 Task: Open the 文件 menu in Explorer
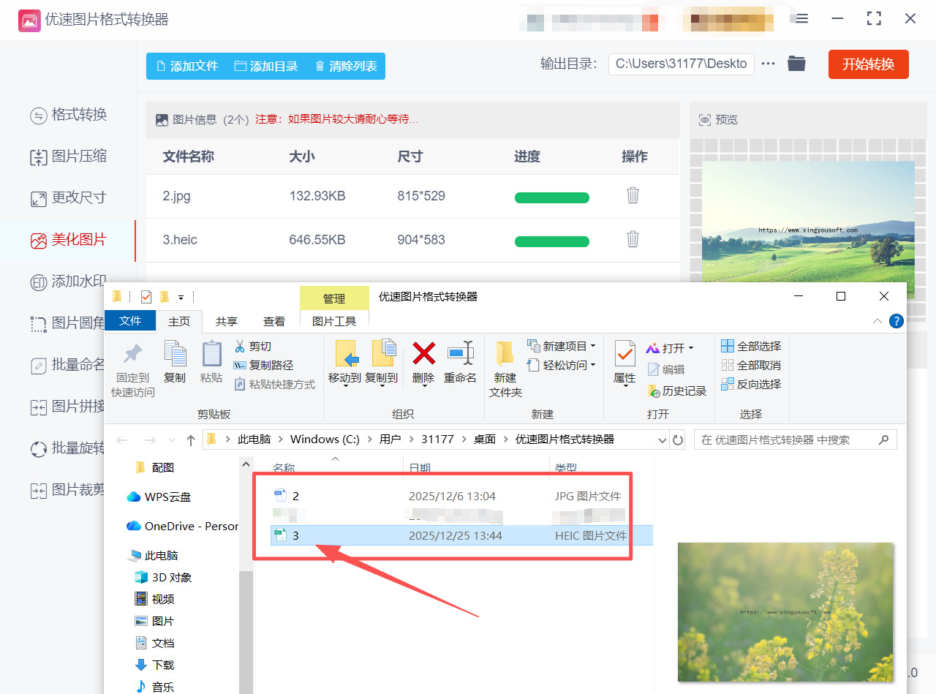click(x=130, y=321)
